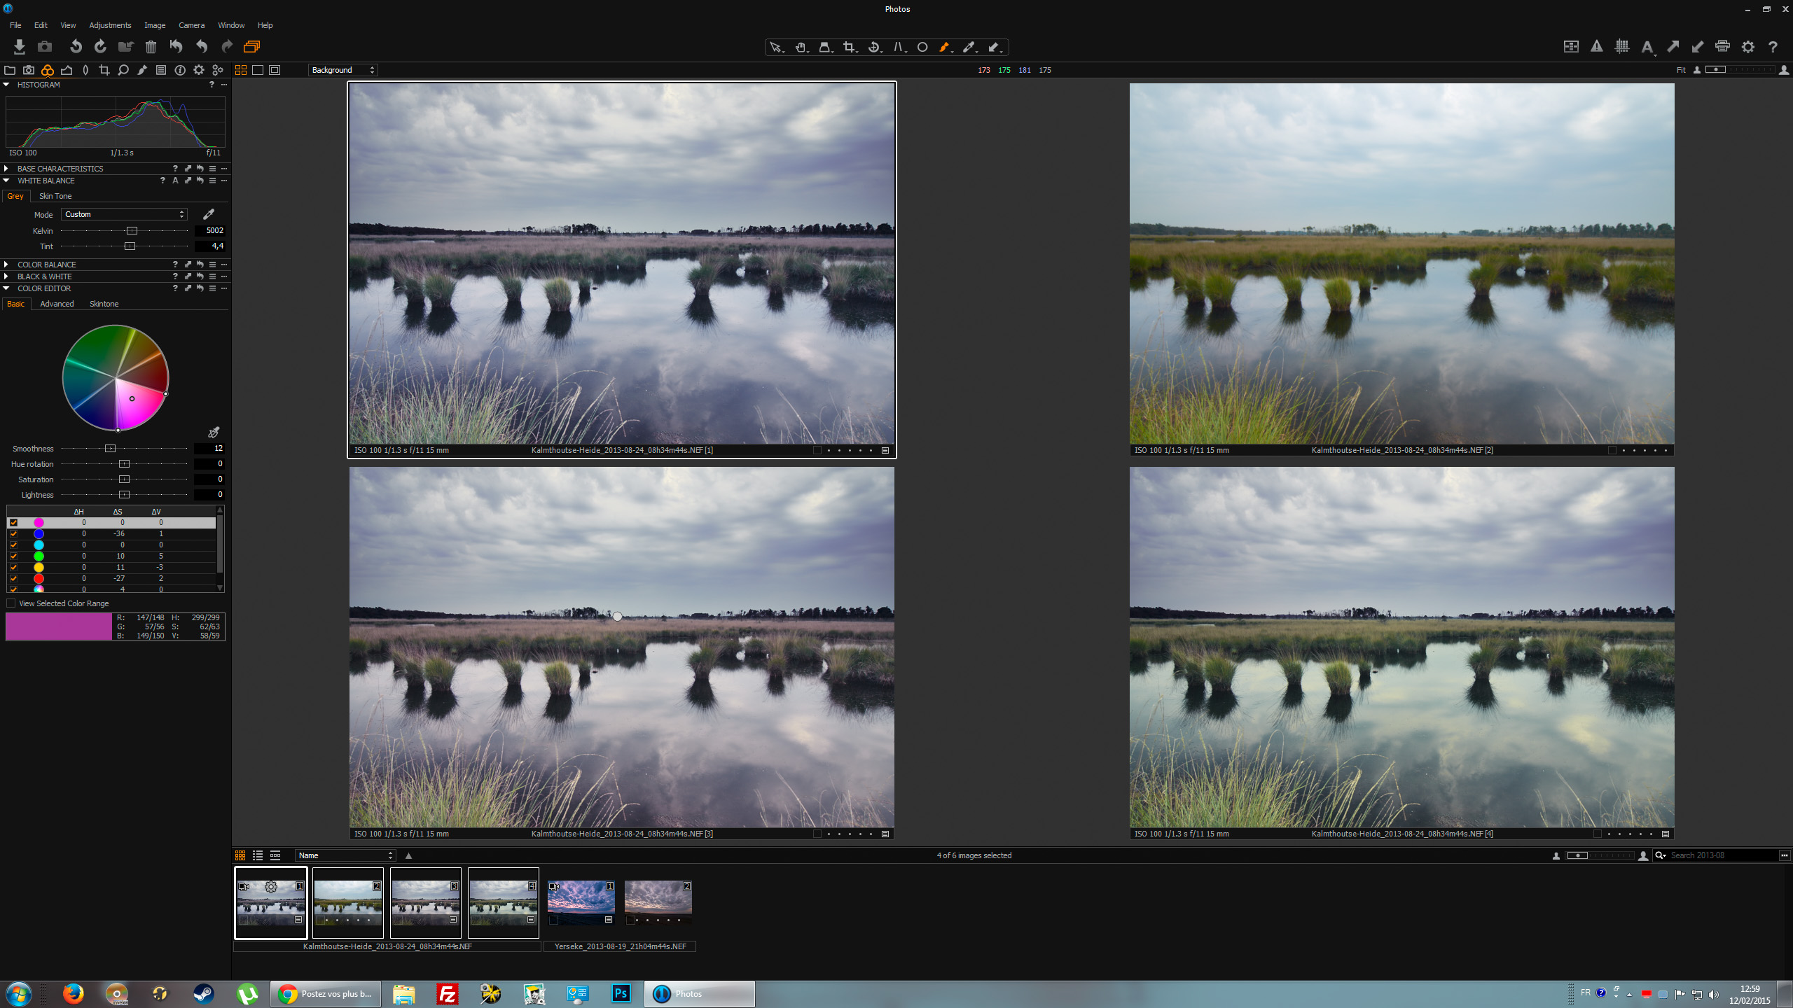
Task: Select the Pan hand cursor tool
Action: [x=800, y=47]
